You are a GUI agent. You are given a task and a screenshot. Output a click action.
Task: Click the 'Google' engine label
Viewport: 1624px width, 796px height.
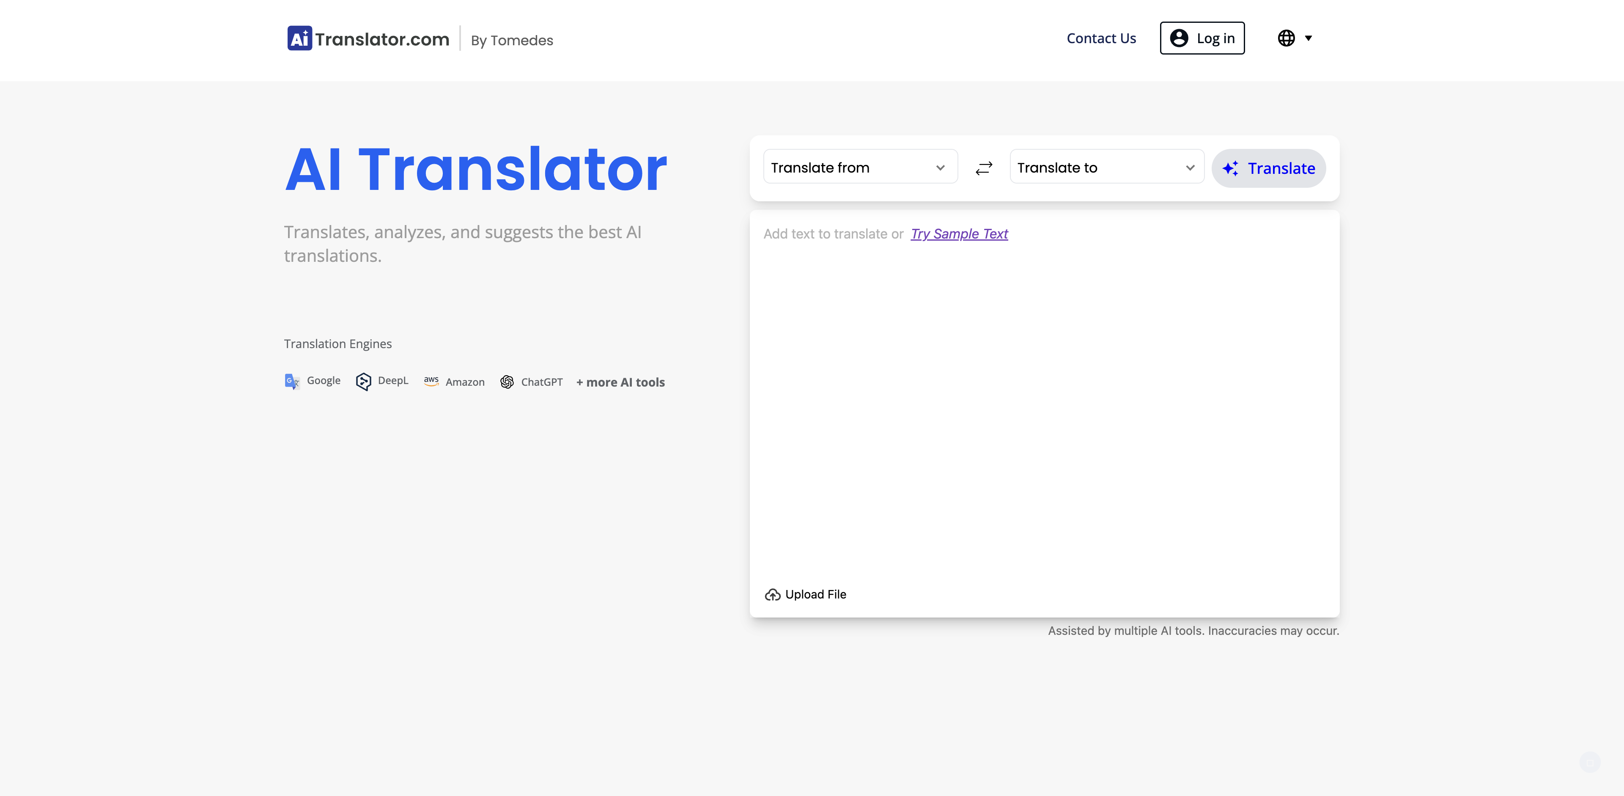pos(324,380)
